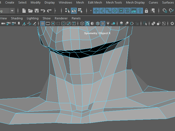Click the lock selection padlock icon
Image resolution: width=175 pixels, height=131 pixels.
pyautogui.click(x=146, y=11)
